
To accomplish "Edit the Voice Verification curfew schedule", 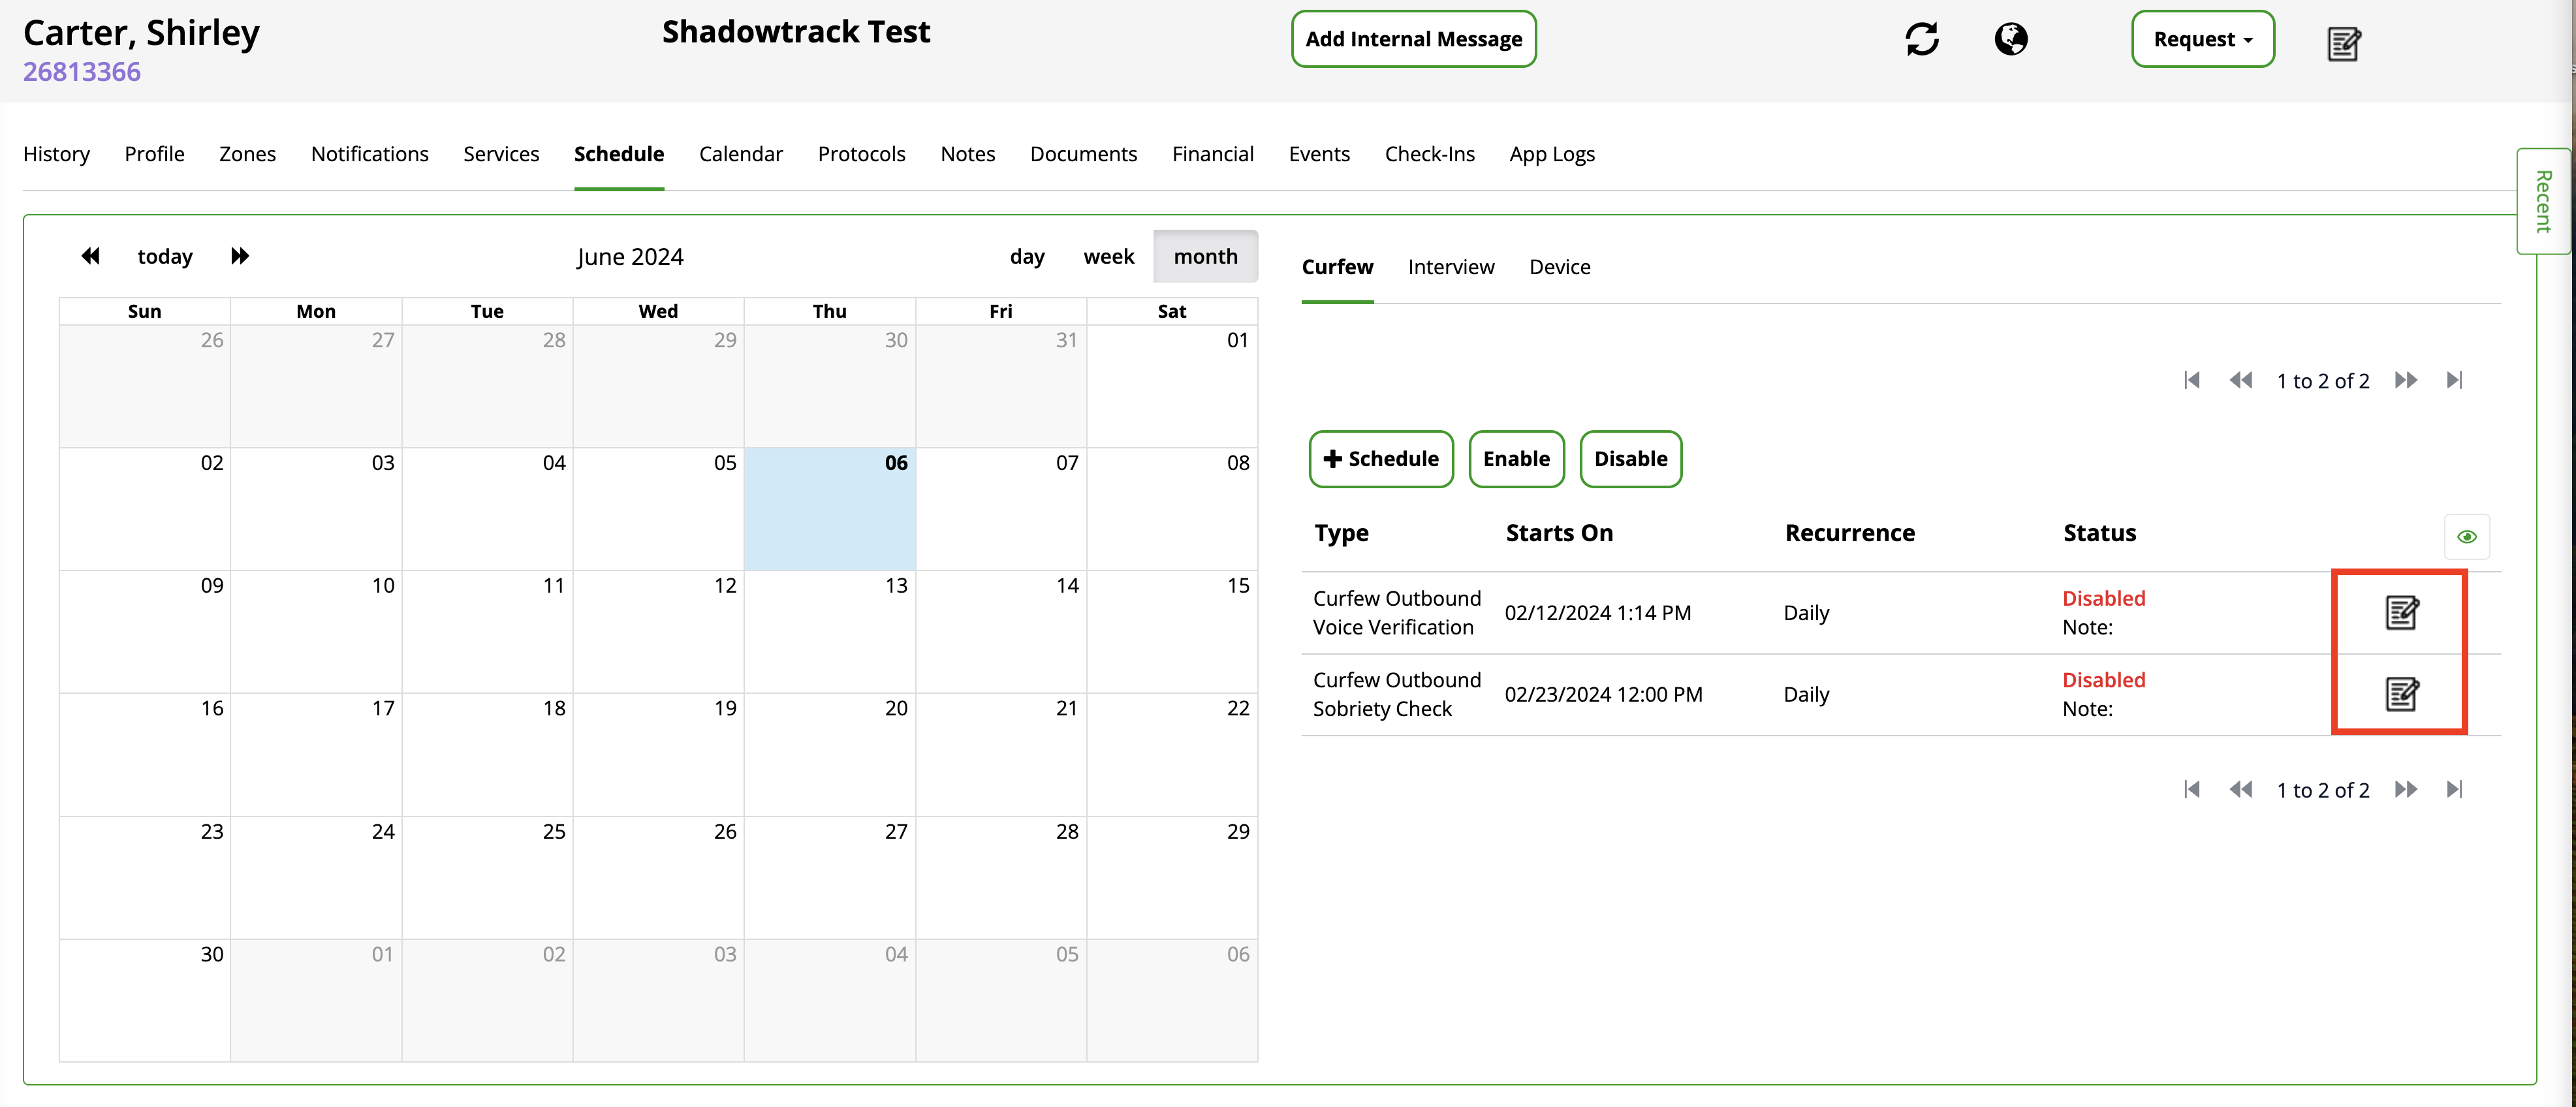I will 2401,612.
